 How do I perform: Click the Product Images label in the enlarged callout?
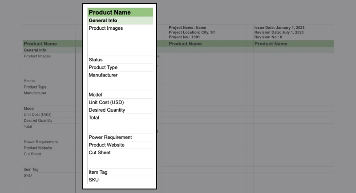click(105, 28)
